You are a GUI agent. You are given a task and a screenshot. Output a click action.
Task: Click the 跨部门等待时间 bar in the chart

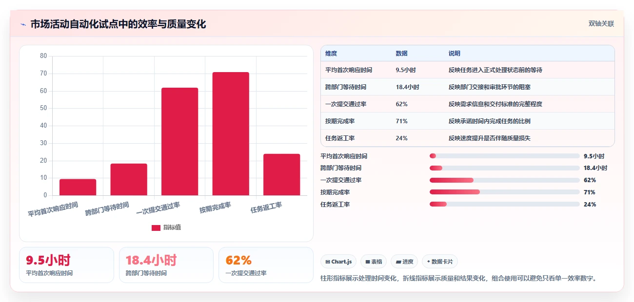(129, 179)
